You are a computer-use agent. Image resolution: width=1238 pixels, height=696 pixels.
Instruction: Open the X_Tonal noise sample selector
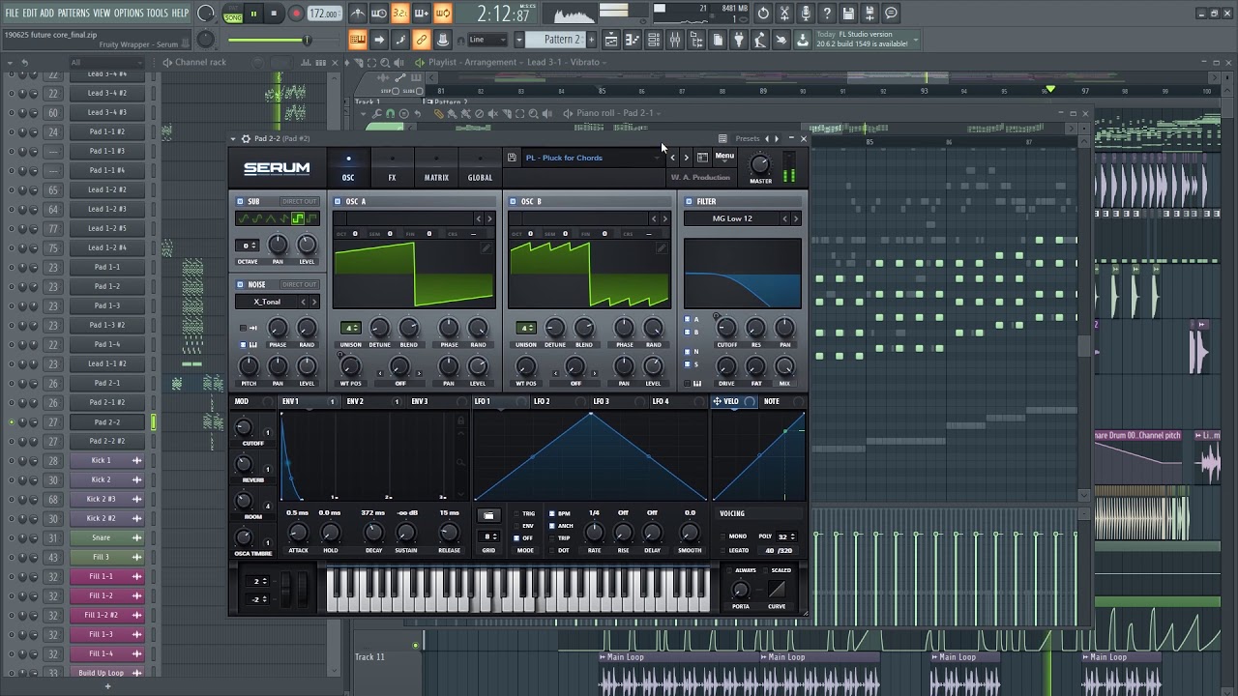coord(267,302)
